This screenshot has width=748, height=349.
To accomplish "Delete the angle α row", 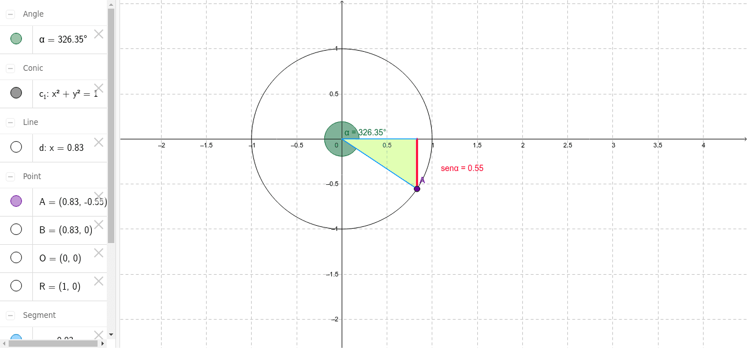I will click(x=99, y=33).
